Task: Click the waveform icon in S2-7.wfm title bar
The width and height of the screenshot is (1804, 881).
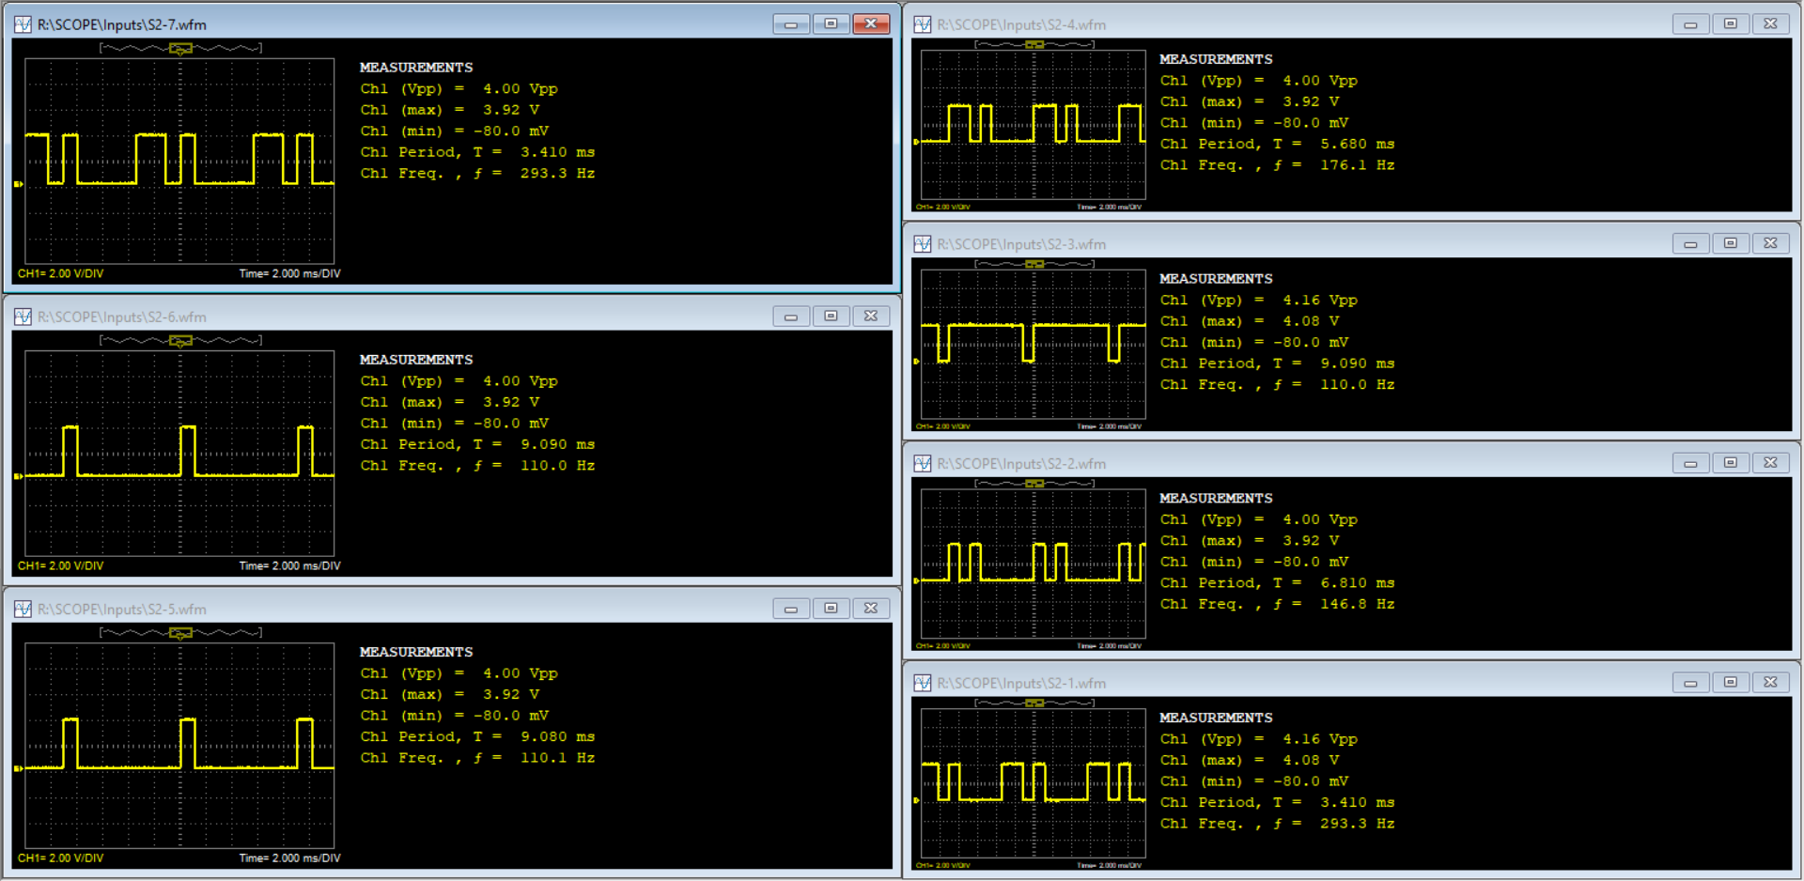Action: (23, 24)
